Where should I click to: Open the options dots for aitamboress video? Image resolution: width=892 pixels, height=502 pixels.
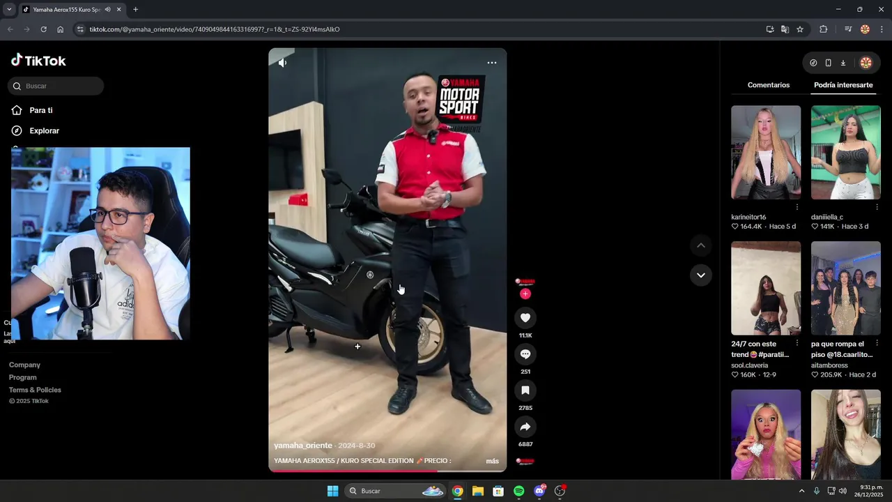pos(877,343)
